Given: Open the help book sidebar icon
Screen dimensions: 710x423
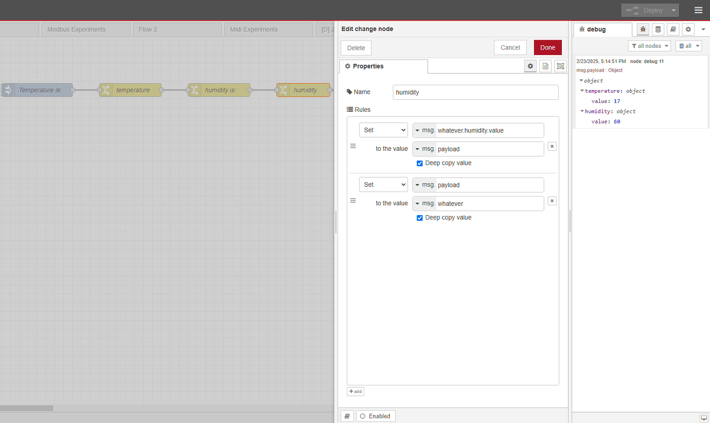Looking at the screenshot, I should (x=673, y=29).
